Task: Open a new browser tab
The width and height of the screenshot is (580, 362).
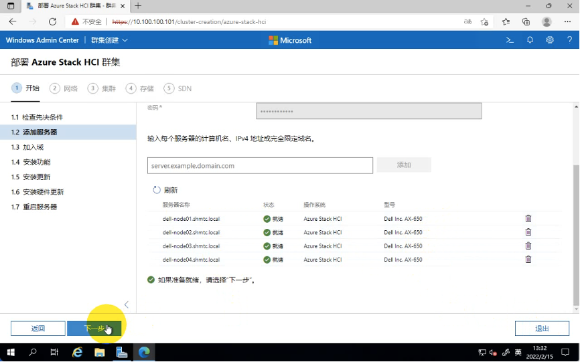Action: (x=138, y=6)
